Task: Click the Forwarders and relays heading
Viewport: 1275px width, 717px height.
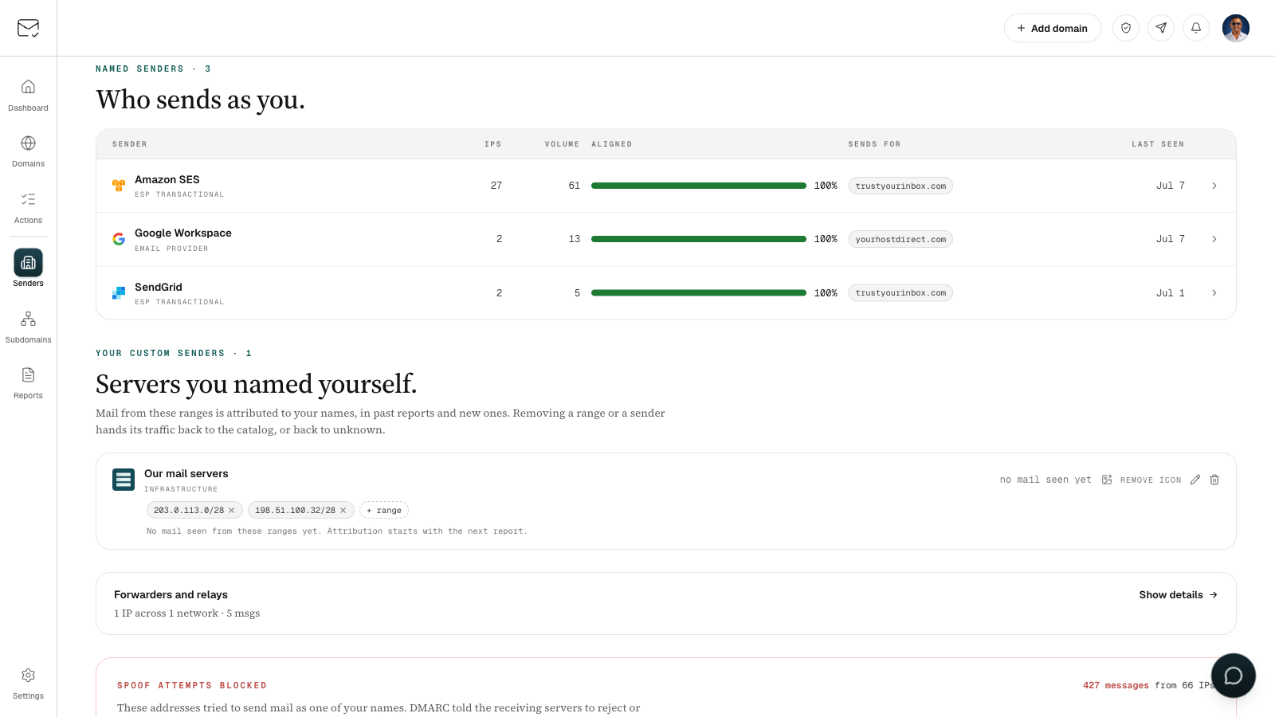Action: [171, 594]
